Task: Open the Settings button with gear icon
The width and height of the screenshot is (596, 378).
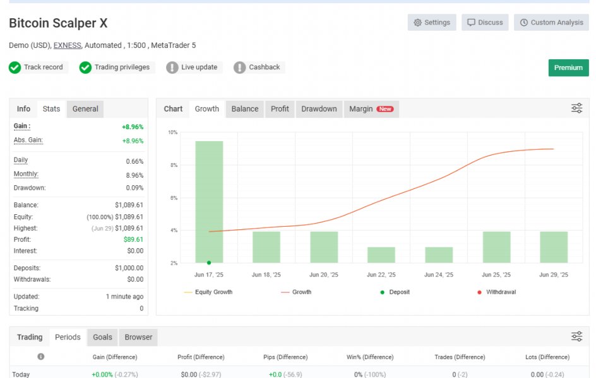Action: coord(432,23)
